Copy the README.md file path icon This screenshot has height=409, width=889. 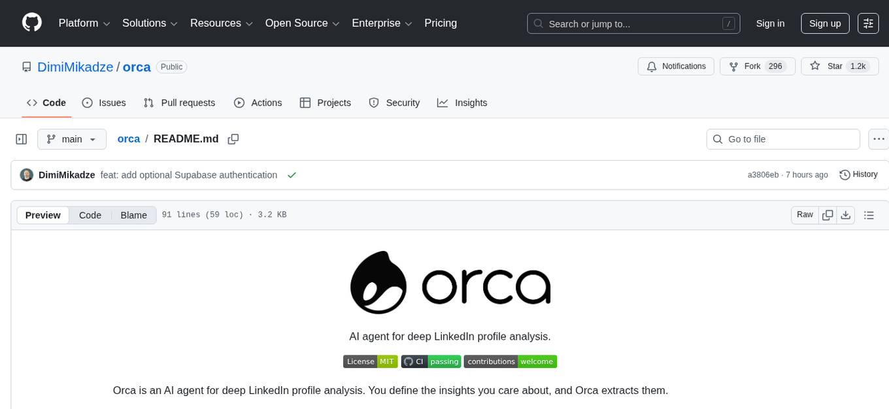[233, 139]
